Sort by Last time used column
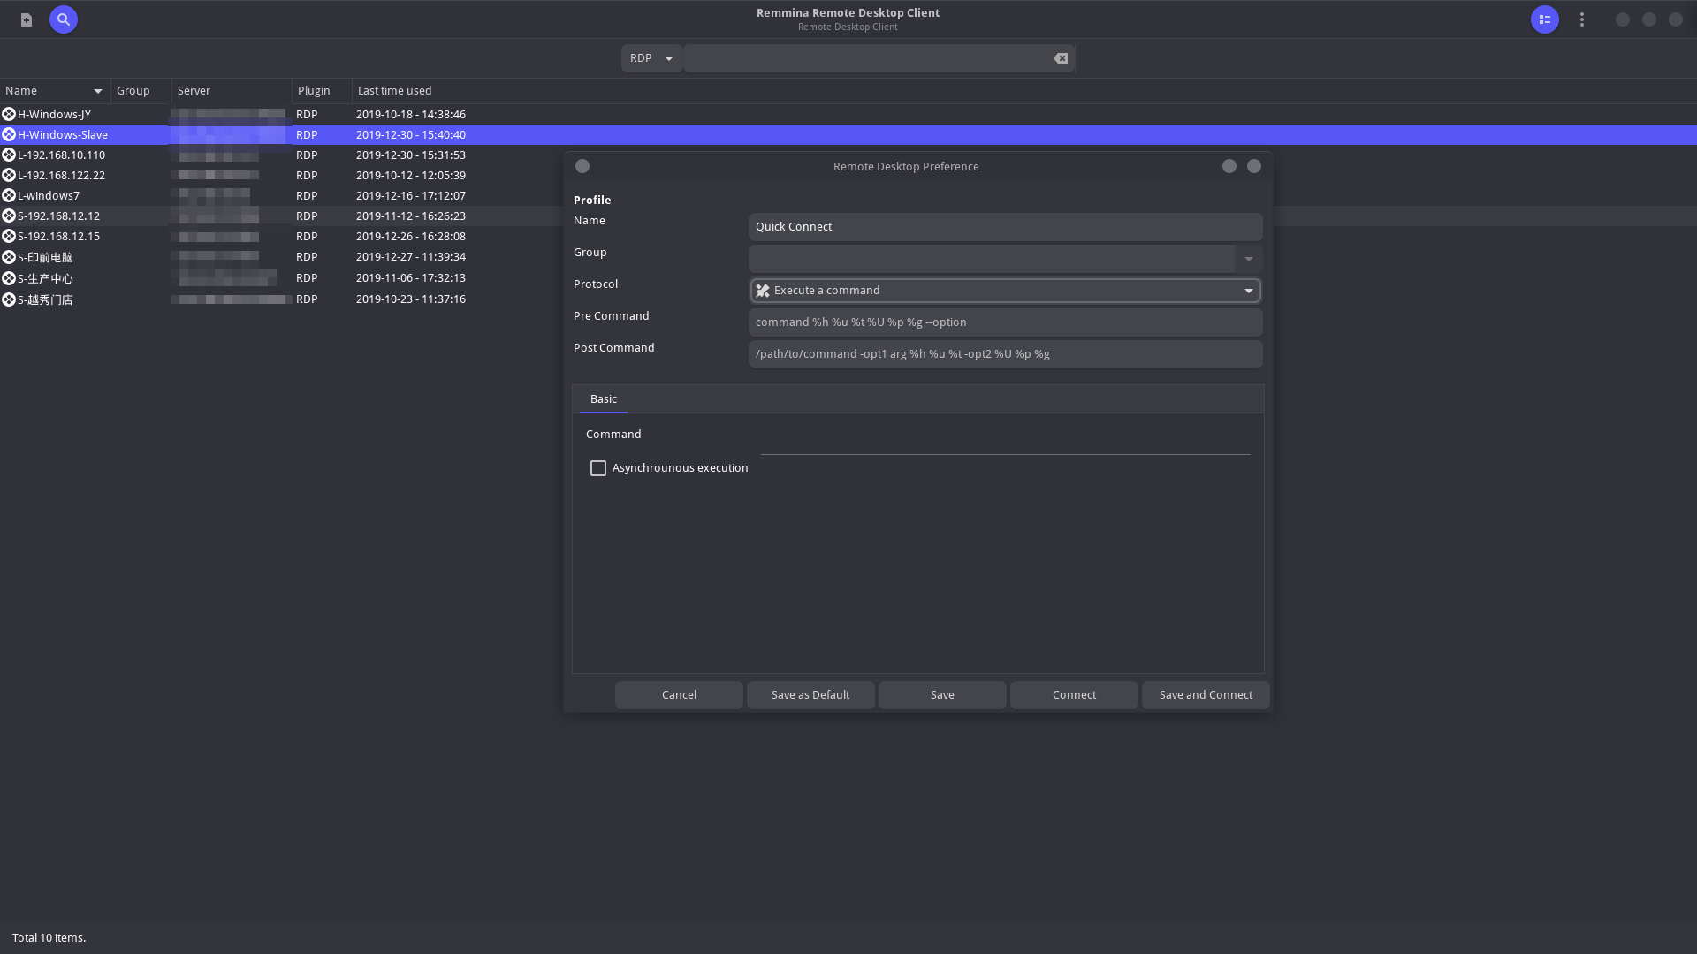The height and width of the screenshot is (954, 1697). pos(395,91)
